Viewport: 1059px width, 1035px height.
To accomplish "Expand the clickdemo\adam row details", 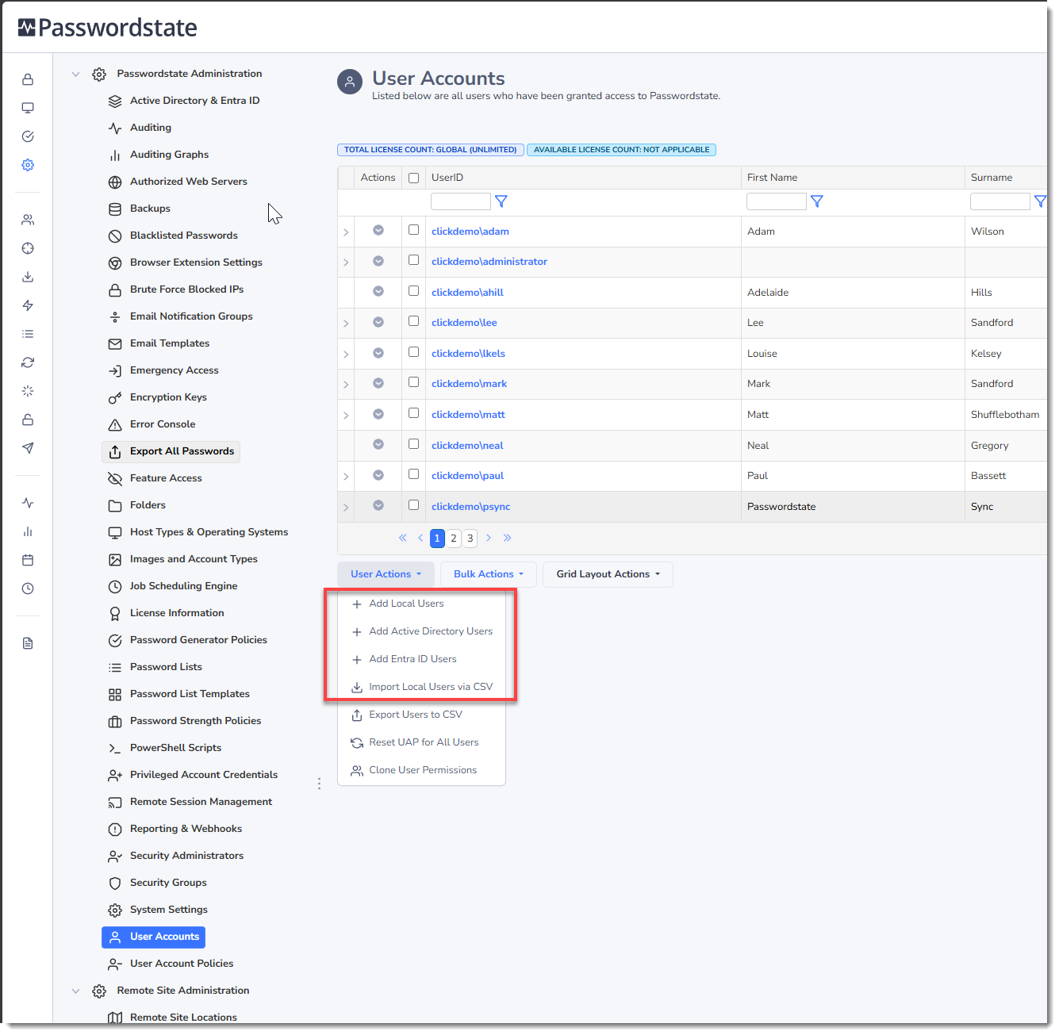I will pos(346,232).
